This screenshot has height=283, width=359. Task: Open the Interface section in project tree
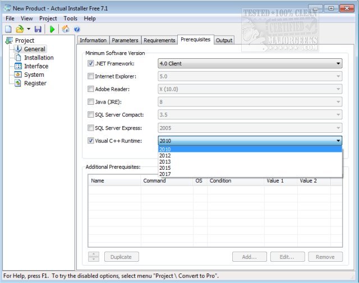point(36,66)
